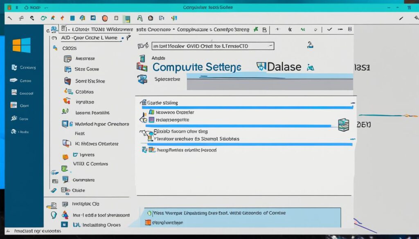This screenshot has height=239, width=419.
Task: Click the Wdwled hgoc Orechors item
Action: [101, 124]
